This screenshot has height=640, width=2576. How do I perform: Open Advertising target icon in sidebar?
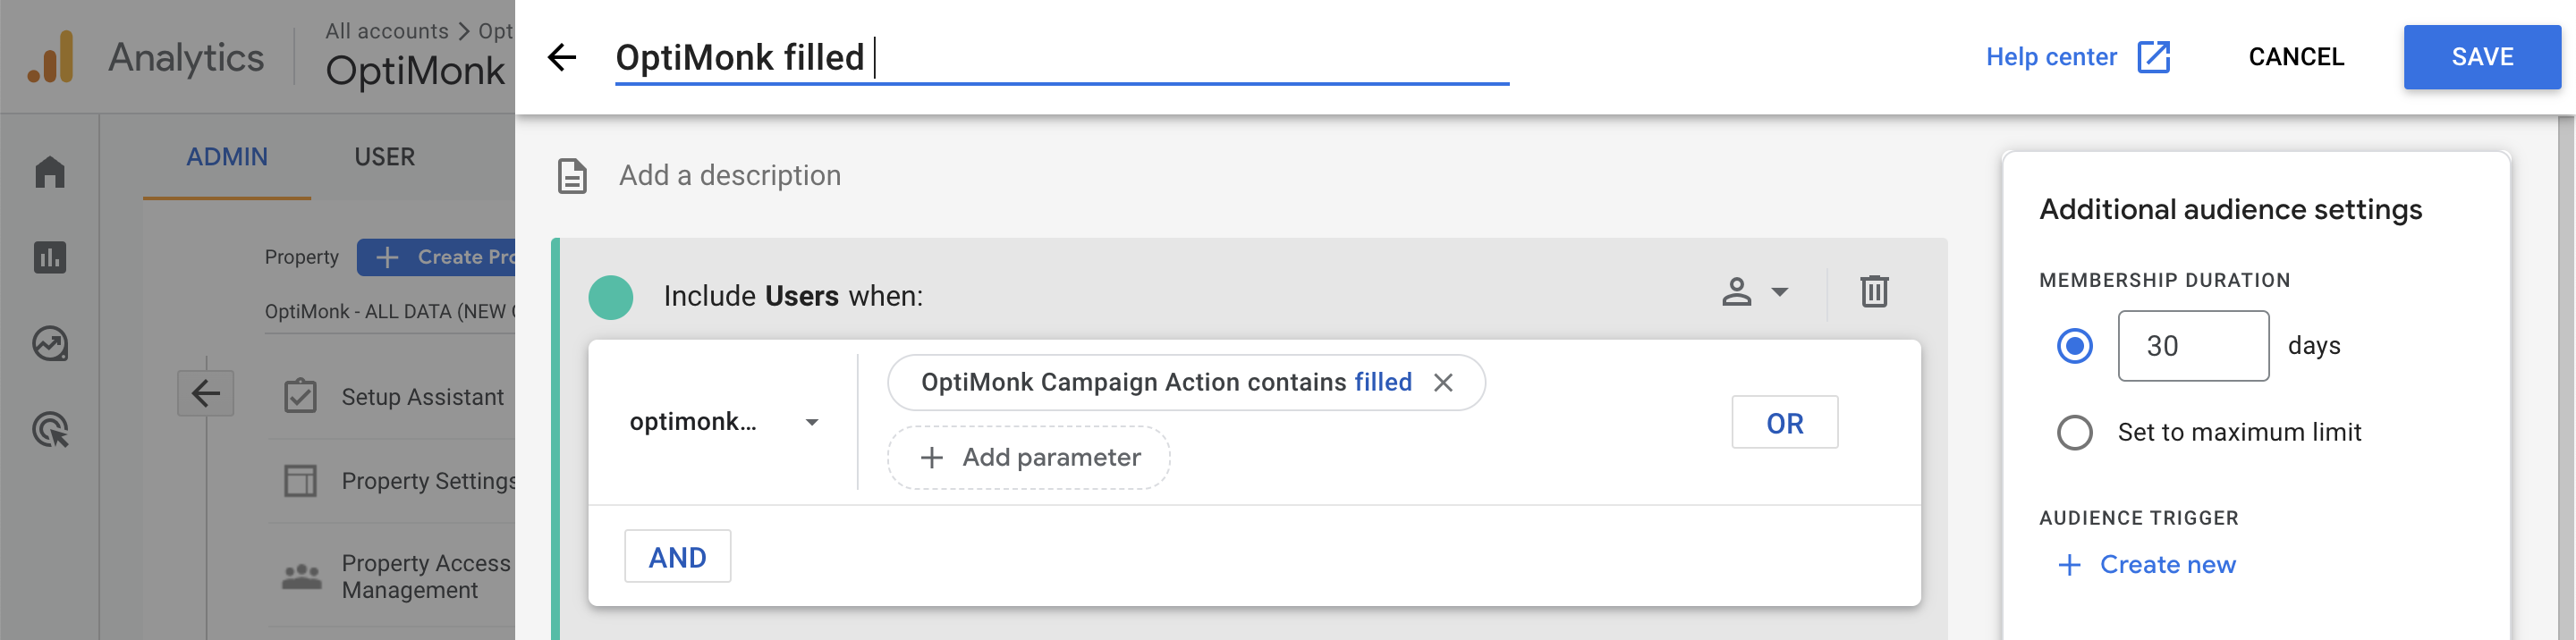(50, 430)
